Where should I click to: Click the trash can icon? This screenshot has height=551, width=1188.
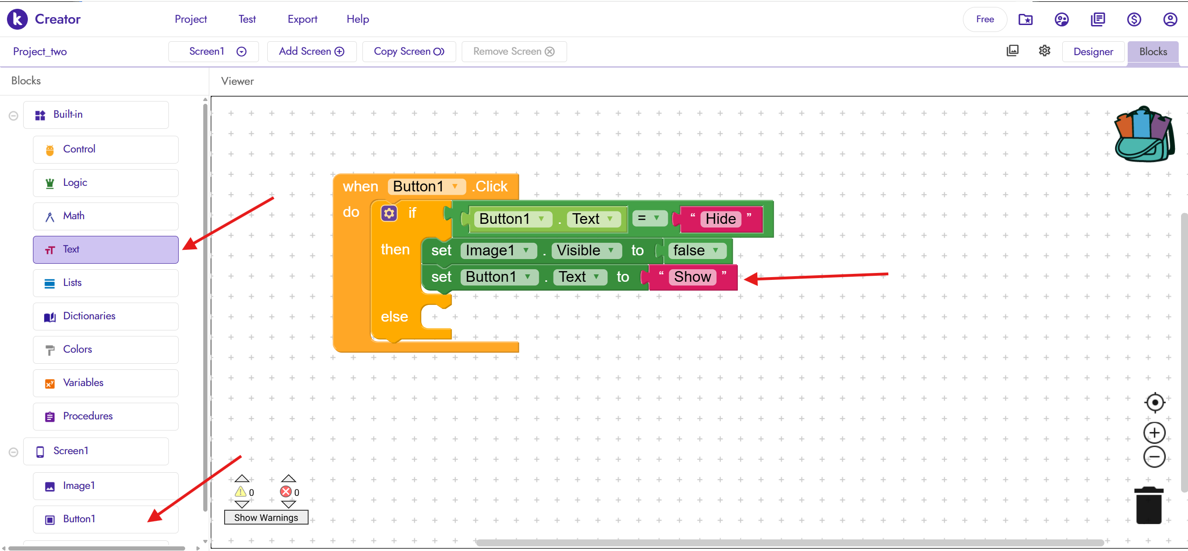(x=1149, y=506)
